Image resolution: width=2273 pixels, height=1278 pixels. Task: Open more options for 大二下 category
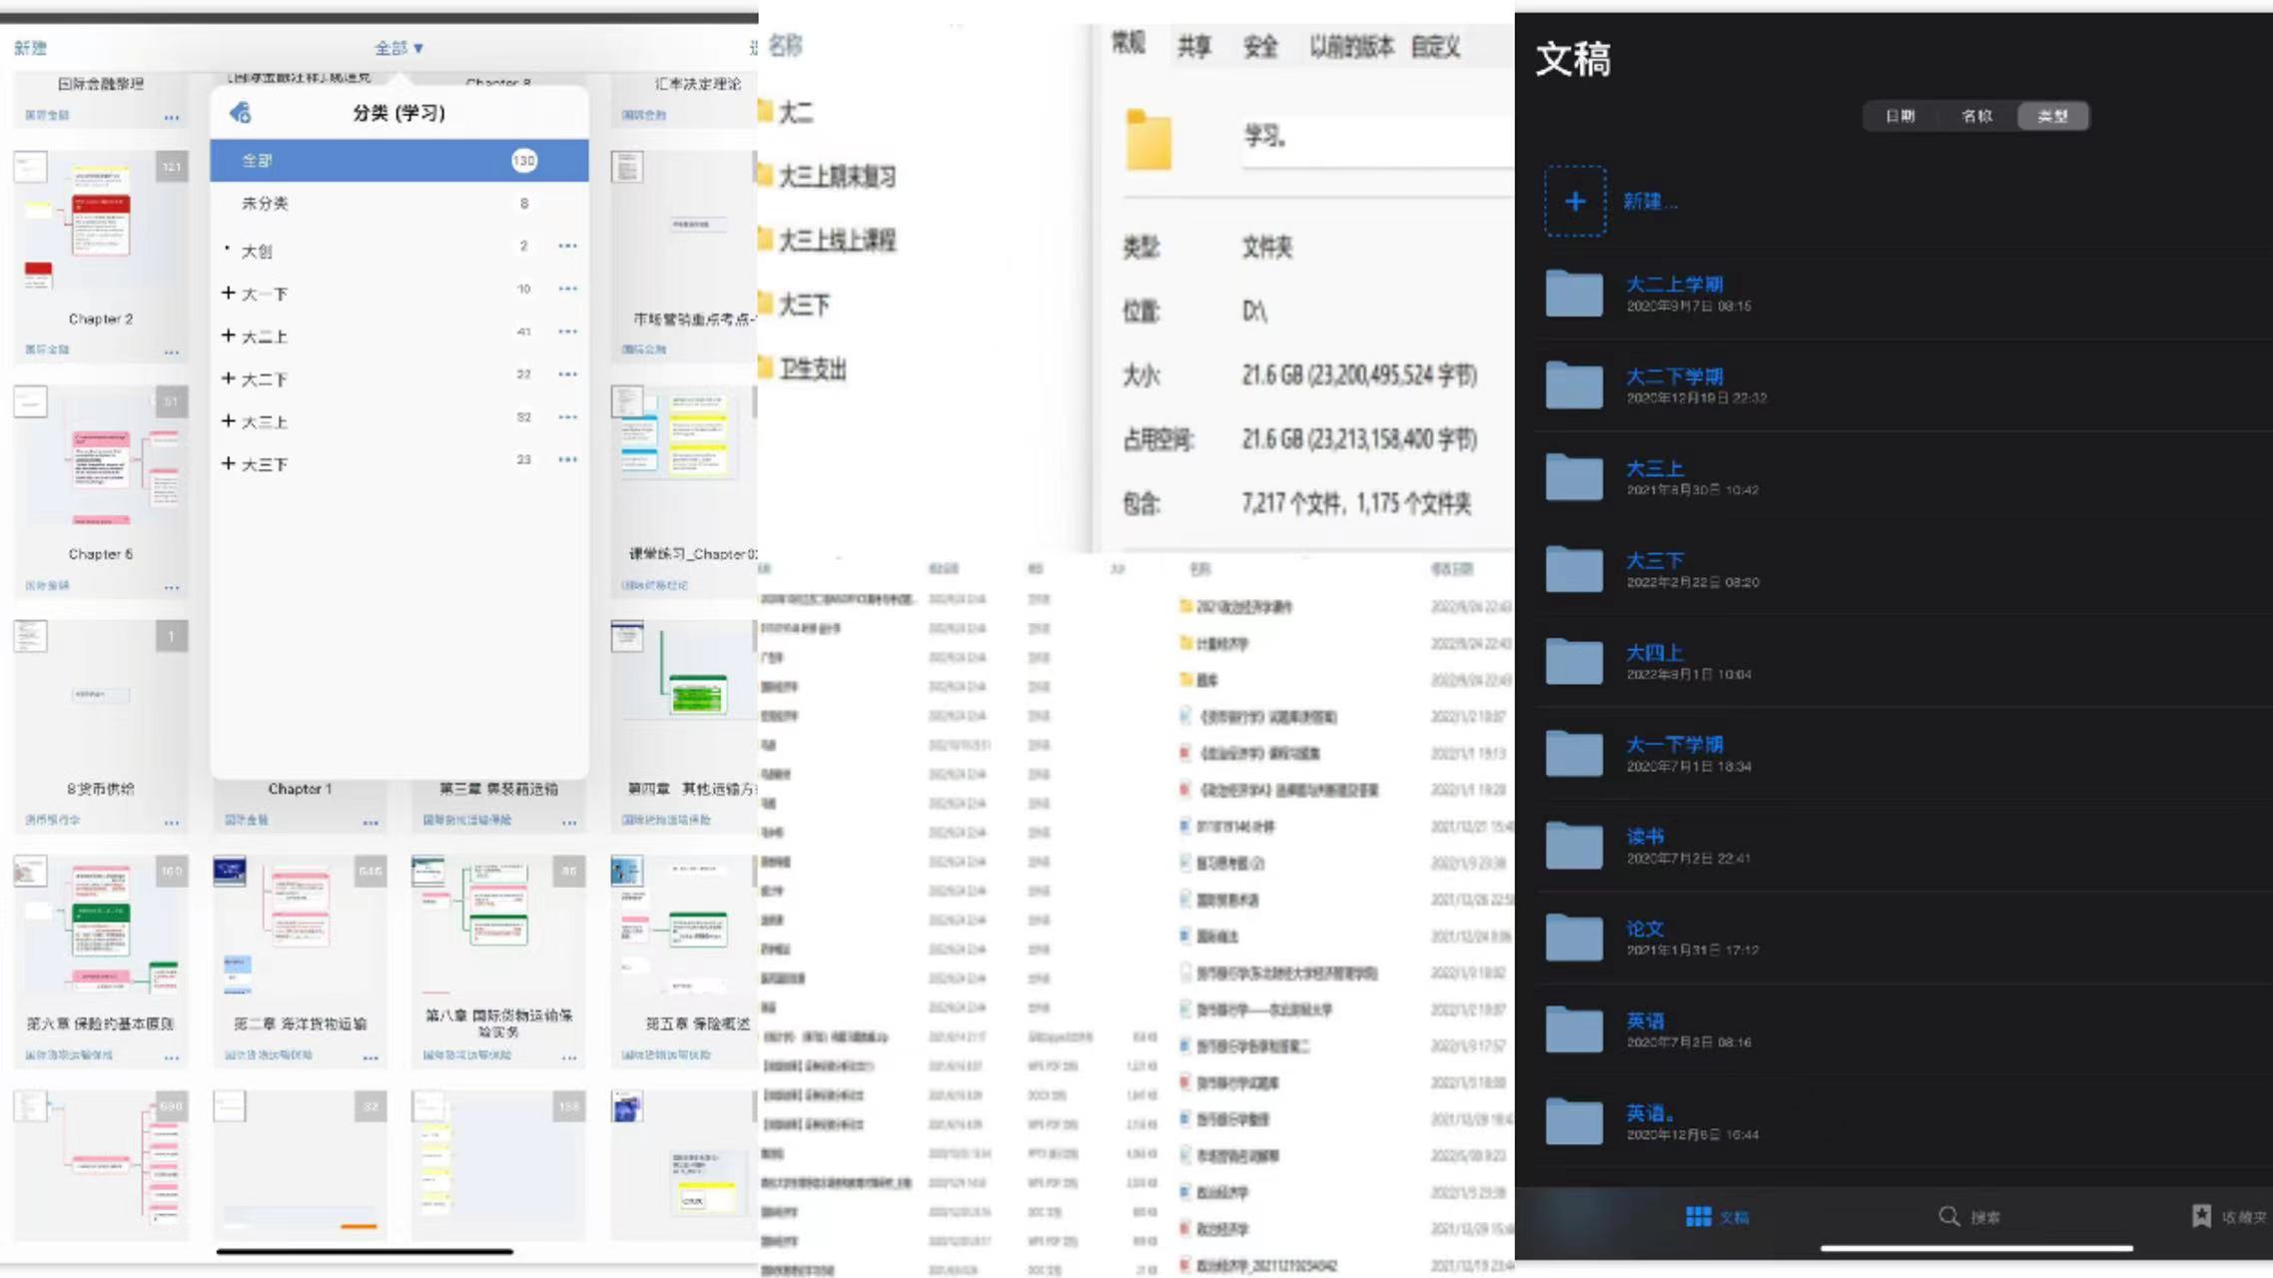tap(567, 374)
